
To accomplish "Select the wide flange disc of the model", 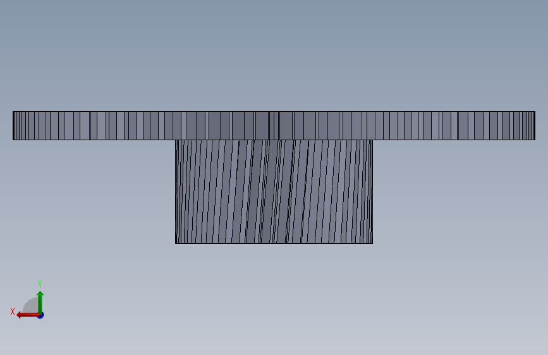I will click(x=274, y=126).
